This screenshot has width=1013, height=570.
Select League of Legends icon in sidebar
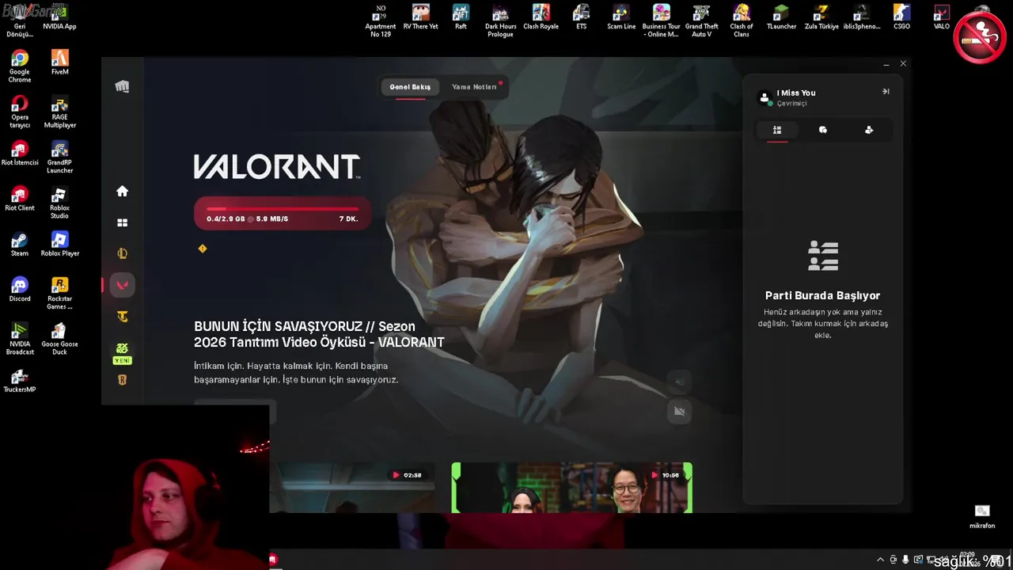pyautogui.click(x=122, y=253)
